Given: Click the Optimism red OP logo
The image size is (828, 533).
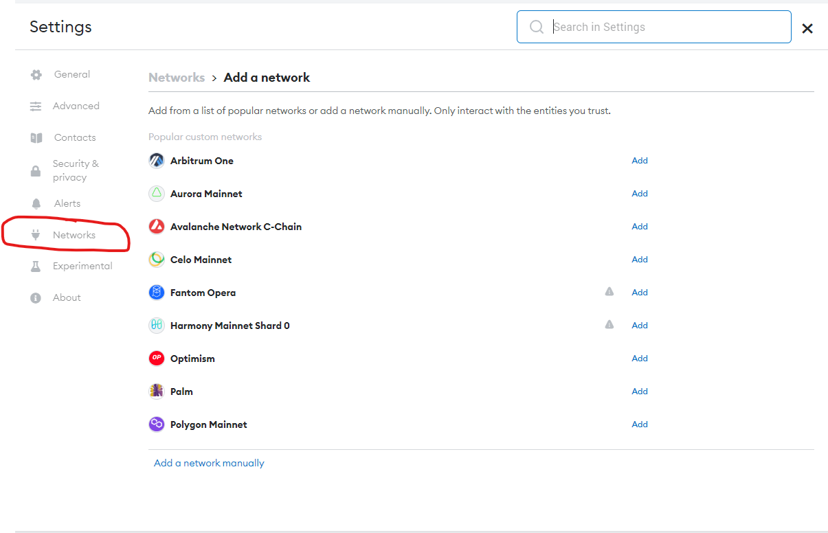Looking at the screenshot, I should point(157,359).
